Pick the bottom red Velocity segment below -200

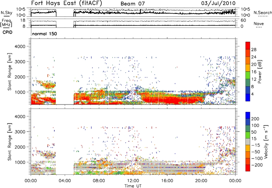tap(248, 168)
